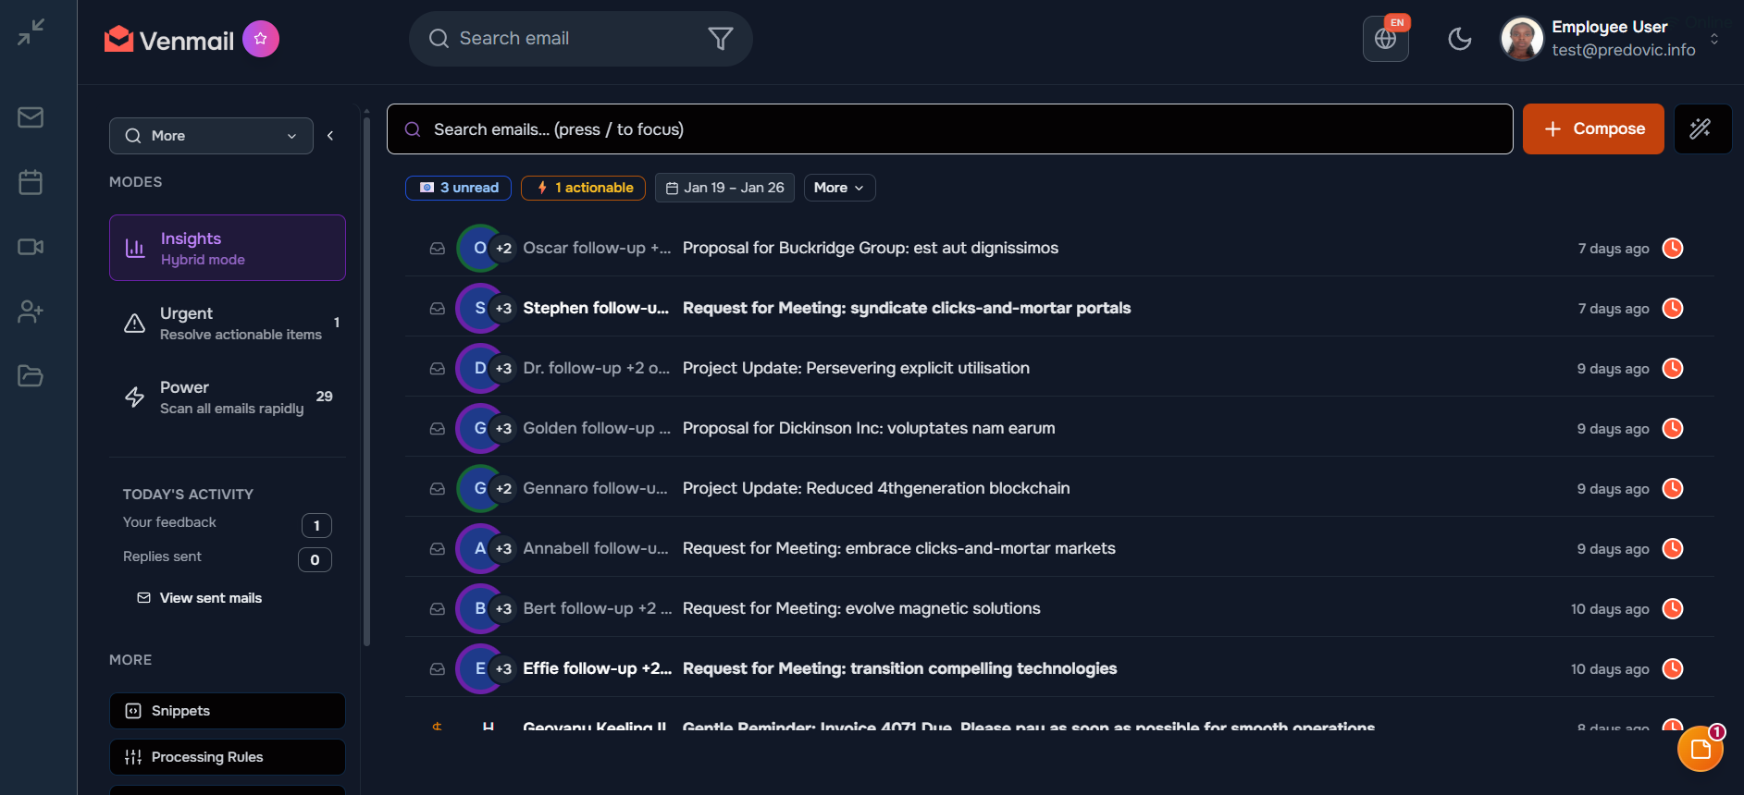This screenshot has width=1744, height=795.
Task: Open the video meeting sidebar icon
Action: tap(31, 247)
